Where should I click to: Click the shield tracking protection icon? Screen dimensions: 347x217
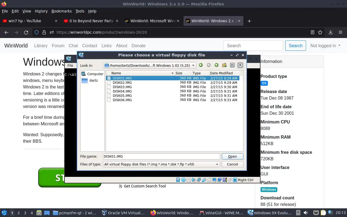(x=37, y=32)
